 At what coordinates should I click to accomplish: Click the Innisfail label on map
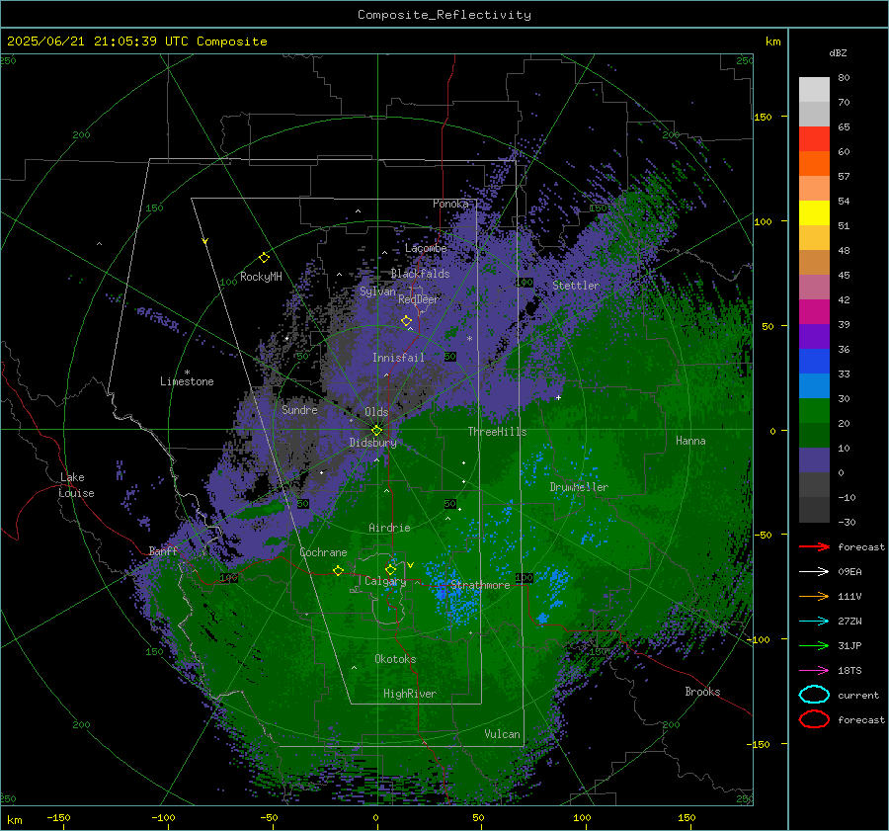tap(398, 358)
